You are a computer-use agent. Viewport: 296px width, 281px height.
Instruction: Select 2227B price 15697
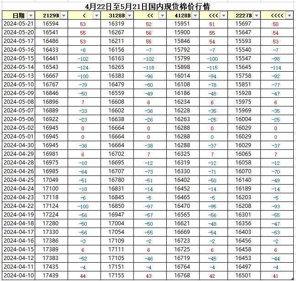pyautogui.click(x=243, y=24)
